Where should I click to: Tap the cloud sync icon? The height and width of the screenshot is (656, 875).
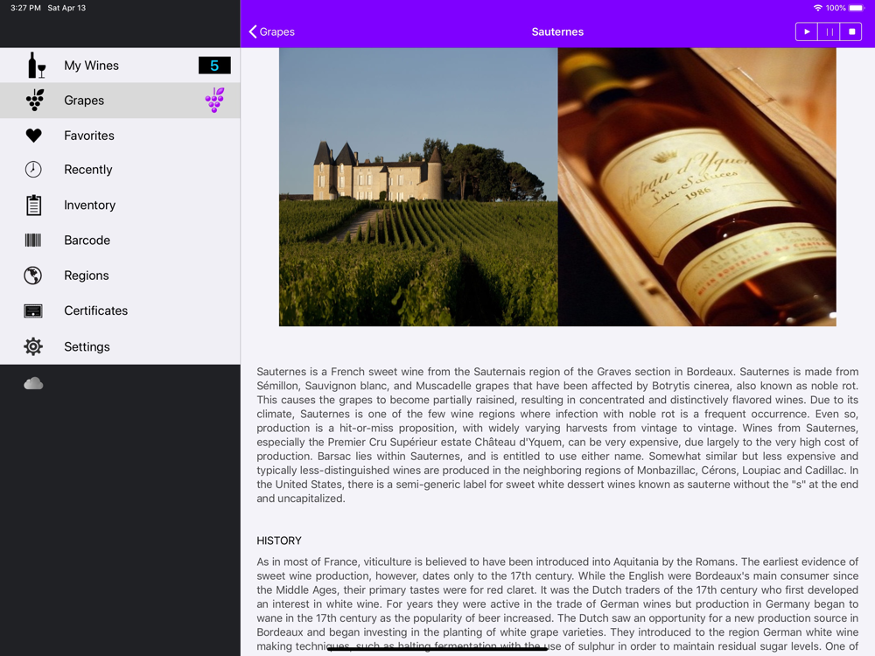coord(33,383)
